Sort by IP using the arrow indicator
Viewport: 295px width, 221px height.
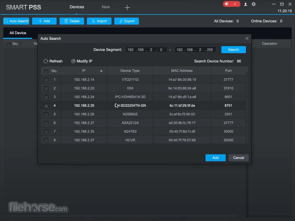(101, 71)
